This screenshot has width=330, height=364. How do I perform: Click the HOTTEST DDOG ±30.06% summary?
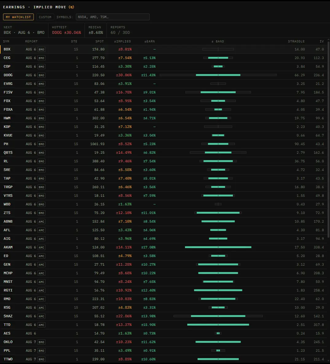[67, 30]
